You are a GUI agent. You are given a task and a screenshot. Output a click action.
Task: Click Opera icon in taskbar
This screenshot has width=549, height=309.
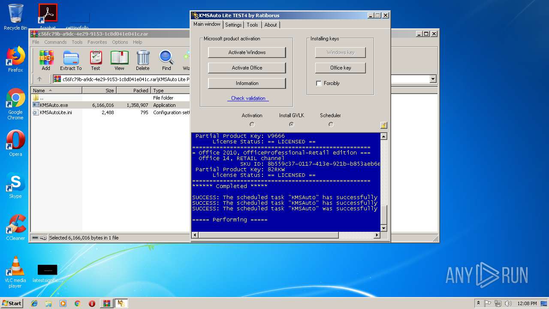[x=92, y=303]
